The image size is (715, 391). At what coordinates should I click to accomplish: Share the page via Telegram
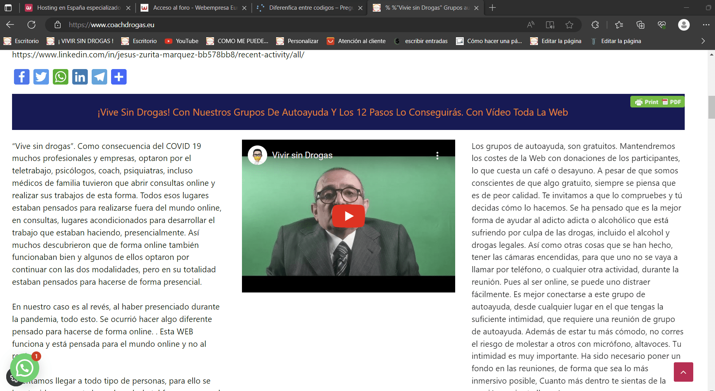tap(99, 77)
